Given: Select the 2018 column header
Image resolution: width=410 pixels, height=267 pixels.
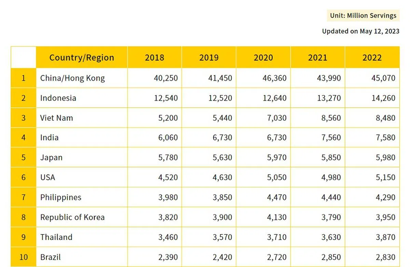Looking at the screenshot, I should pos(154,57).
